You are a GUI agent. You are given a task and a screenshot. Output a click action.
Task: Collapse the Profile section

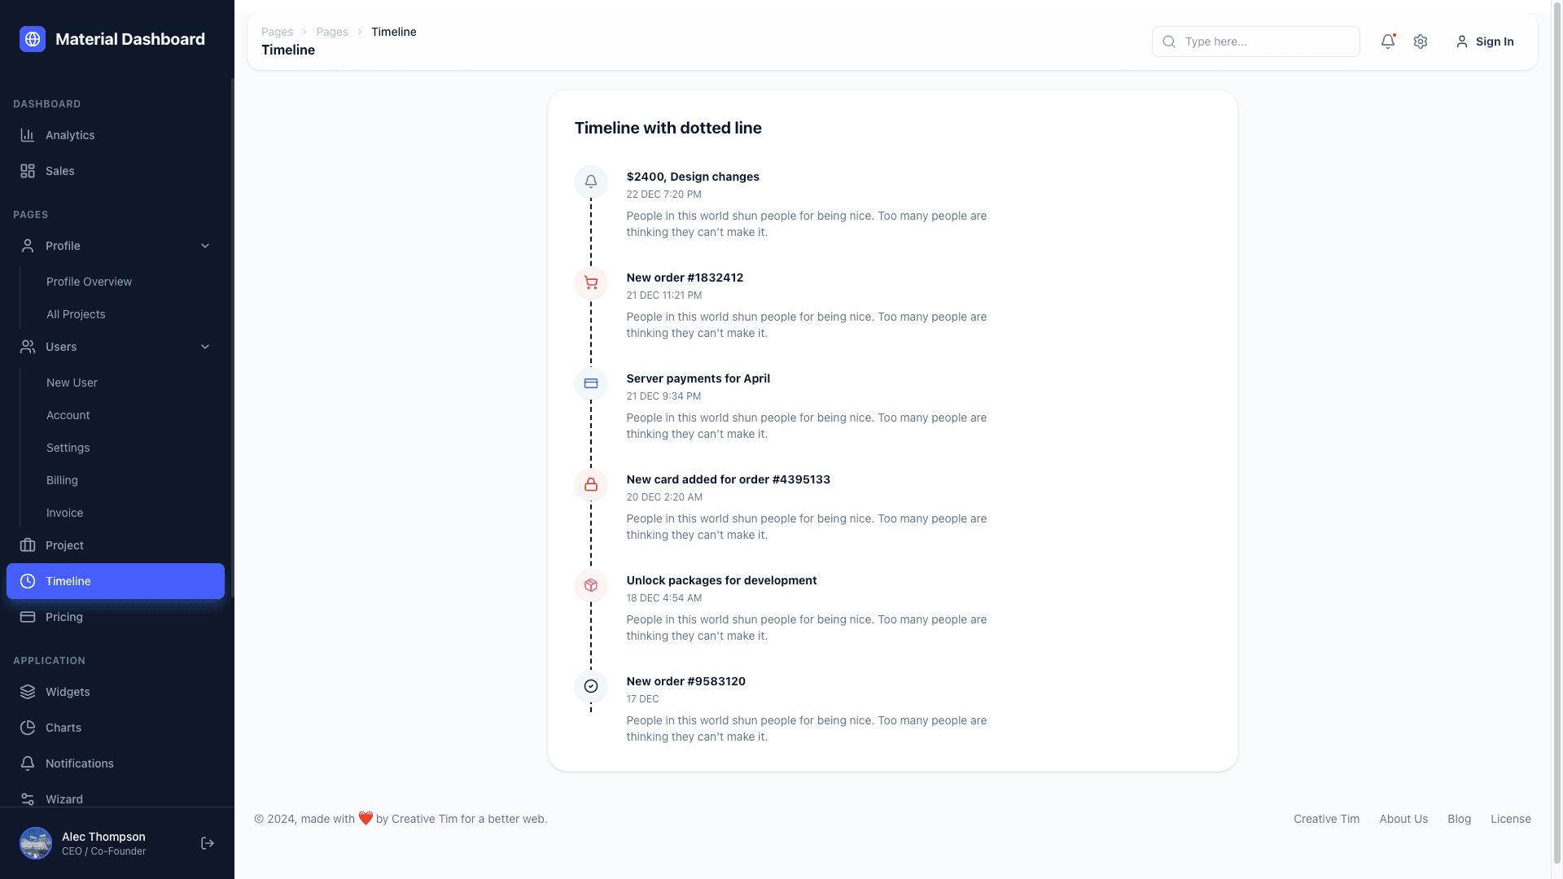pos(205,245)
